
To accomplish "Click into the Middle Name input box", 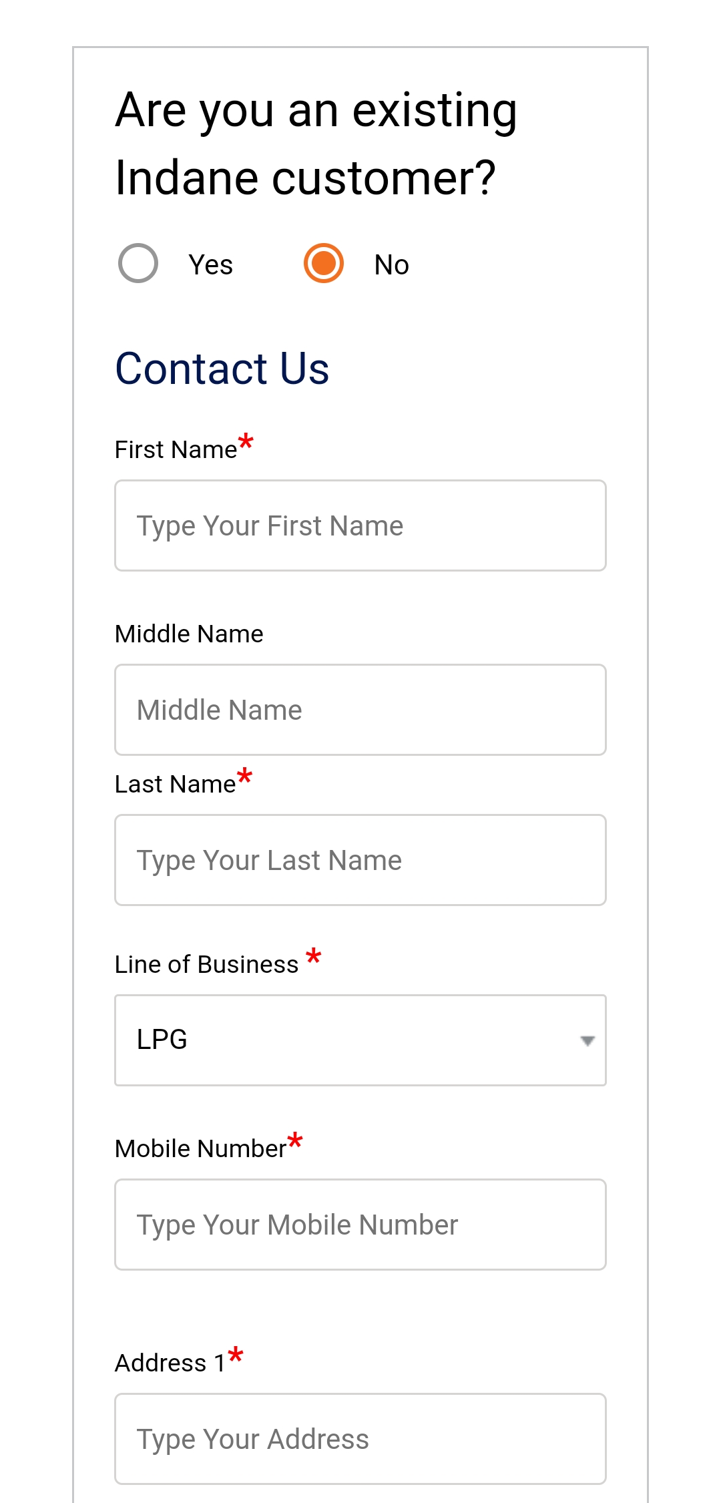I will 360,710.
